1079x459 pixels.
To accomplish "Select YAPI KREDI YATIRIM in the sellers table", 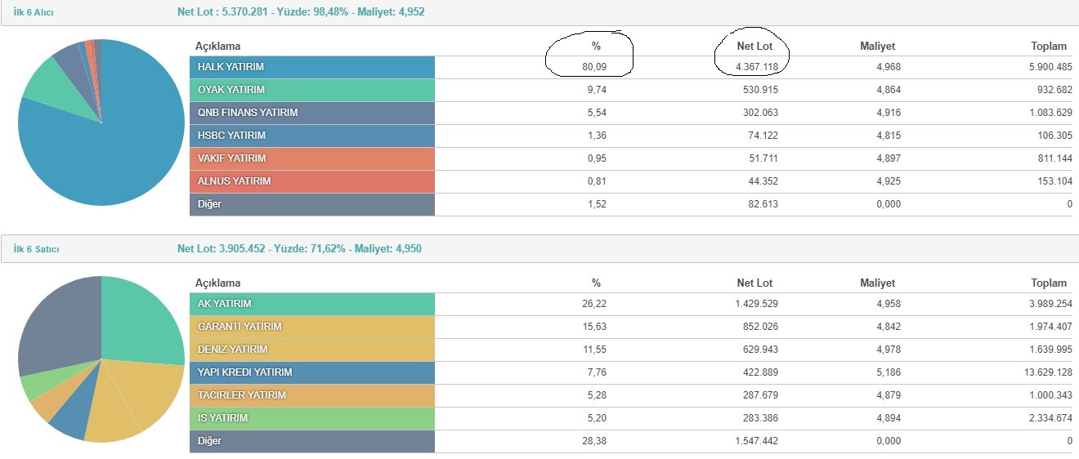I will [x=312, y=372].
